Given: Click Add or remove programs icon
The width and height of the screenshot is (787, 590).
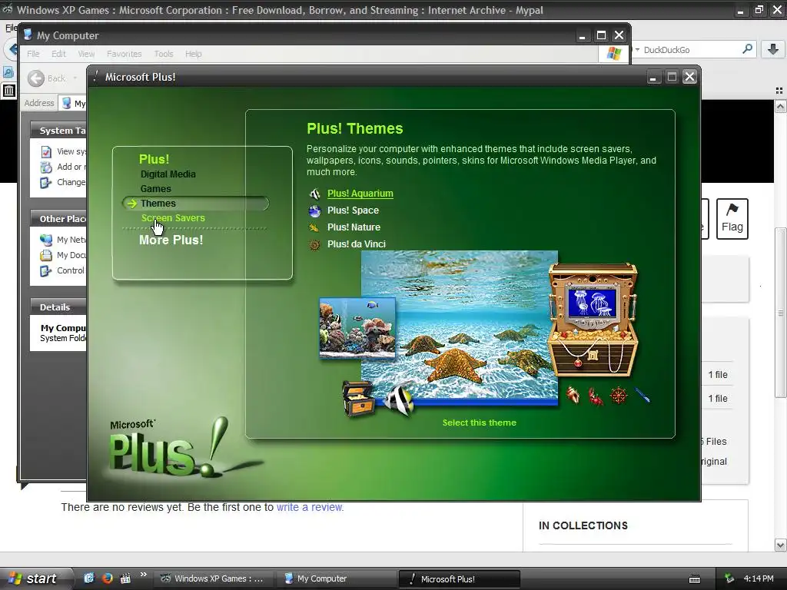Looking at the screenshot, I should pos(45,167).
